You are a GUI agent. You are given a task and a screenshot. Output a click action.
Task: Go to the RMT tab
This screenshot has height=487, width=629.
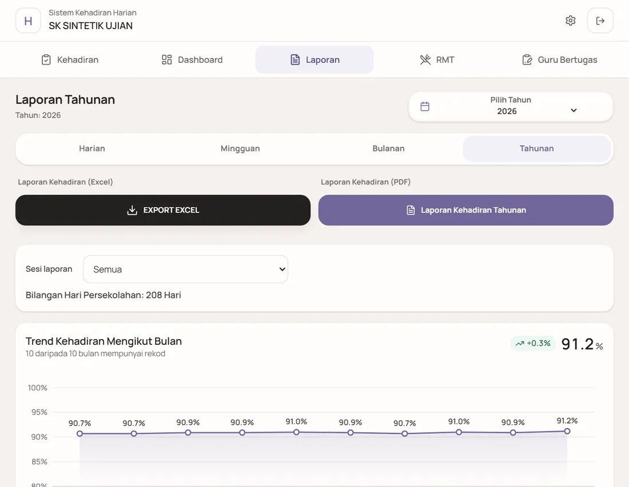pyautogui.click(x=437, y=60)
